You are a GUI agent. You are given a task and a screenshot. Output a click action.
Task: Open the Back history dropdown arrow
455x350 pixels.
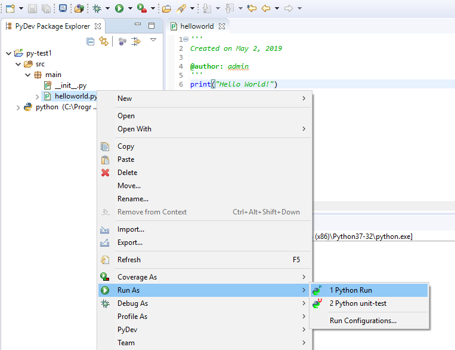277,8
